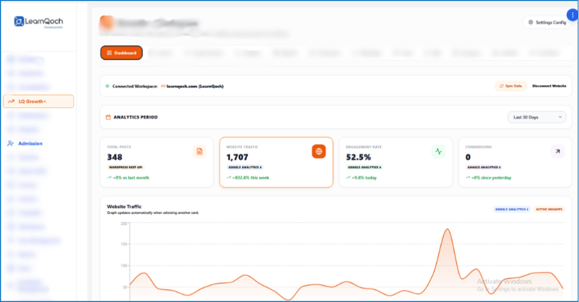579x302 pixels.
Task: Click Disconnect Website
Action: pos(549,86)
